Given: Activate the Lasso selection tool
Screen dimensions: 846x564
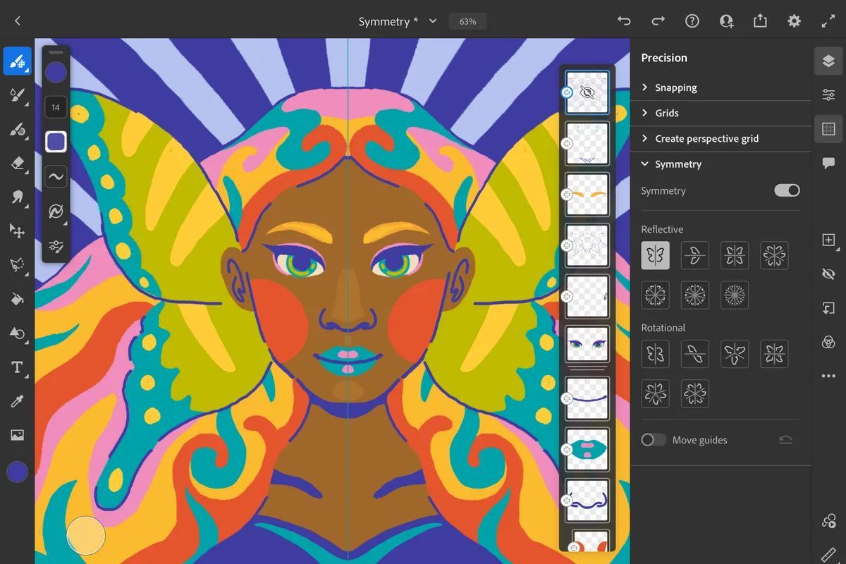Looking at the screenshot, I should click(17, 264).
